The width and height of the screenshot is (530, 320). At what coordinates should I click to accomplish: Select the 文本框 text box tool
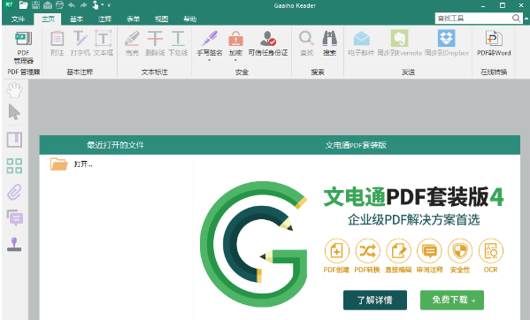[x=104, y=42]
